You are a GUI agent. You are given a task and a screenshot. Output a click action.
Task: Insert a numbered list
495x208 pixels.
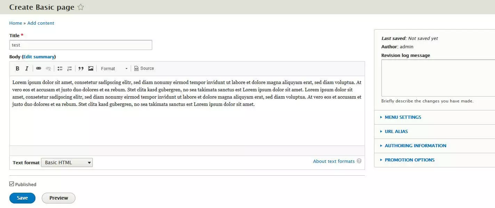70,68
